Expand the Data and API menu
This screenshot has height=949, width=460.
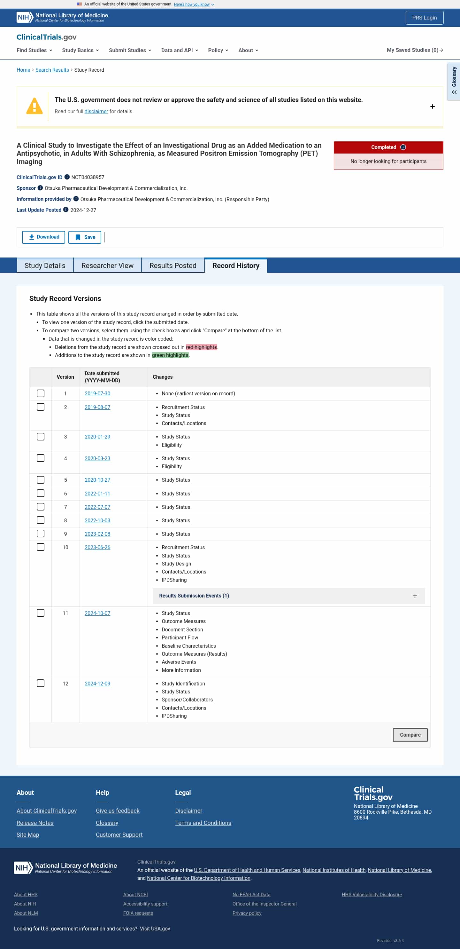180,51
